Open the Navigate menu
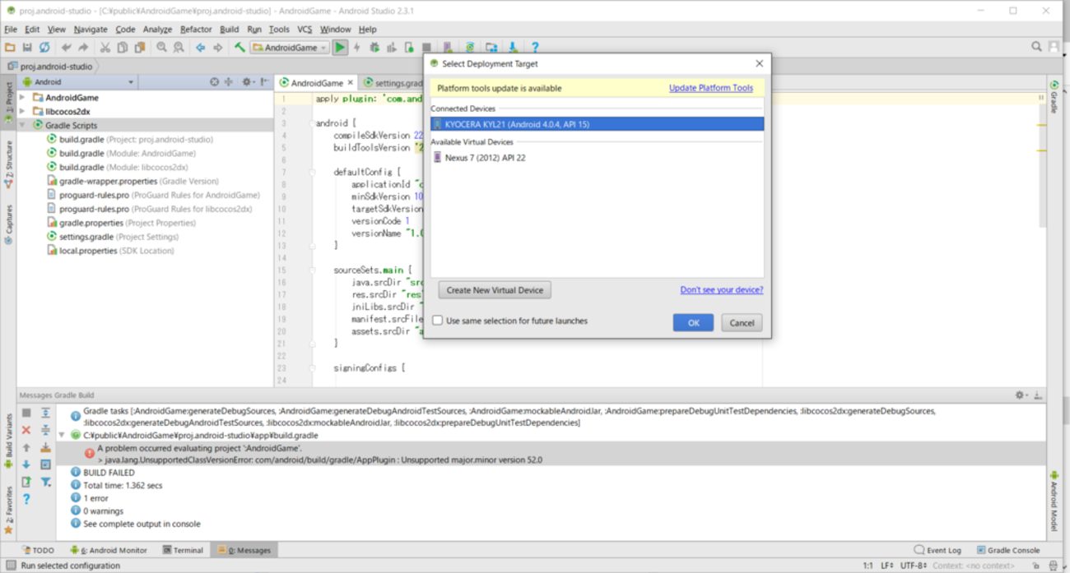Image resolution: width=1070 pixels, height=573 pixels. (x=91, y=29)
